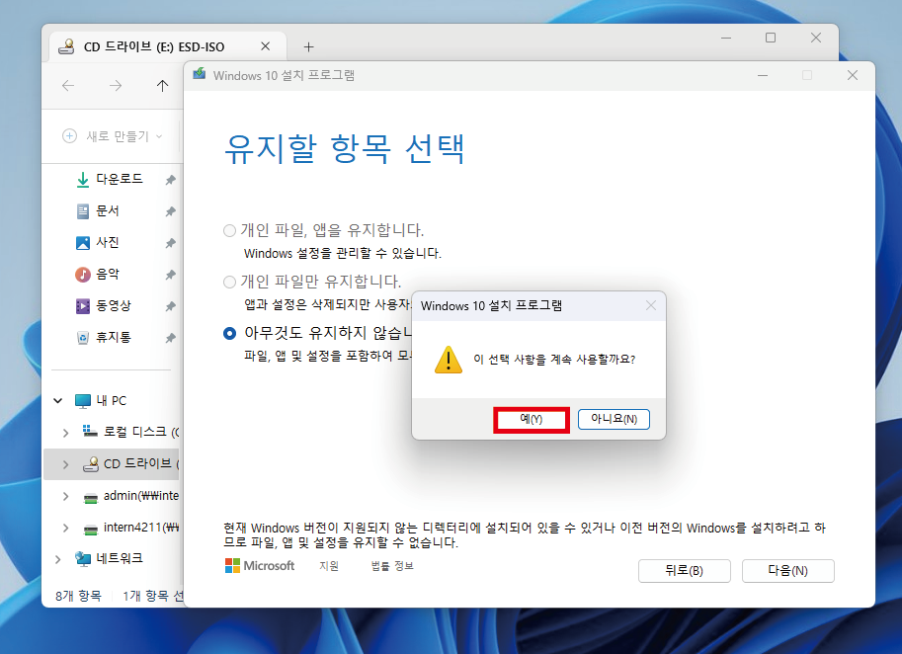Open 휴지통 in the sidebar
Viewport: 902px width, 654px height.
(104, 338)
